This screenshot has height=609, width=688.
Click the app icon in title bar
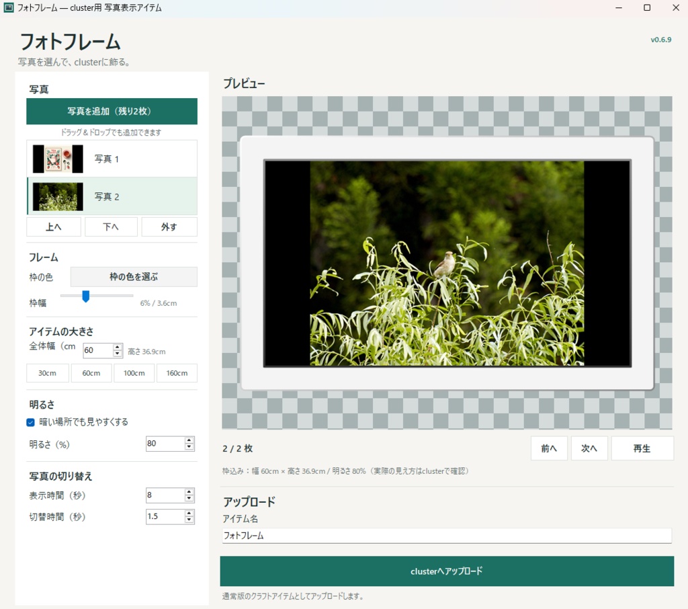pos(8,8)
